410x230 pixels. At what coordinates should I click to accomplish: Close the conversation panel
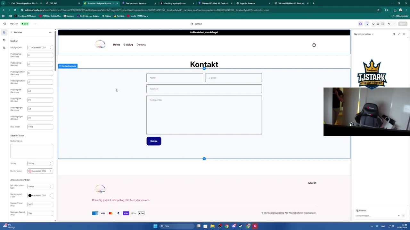pyautogui.click(x=404, y=34)
